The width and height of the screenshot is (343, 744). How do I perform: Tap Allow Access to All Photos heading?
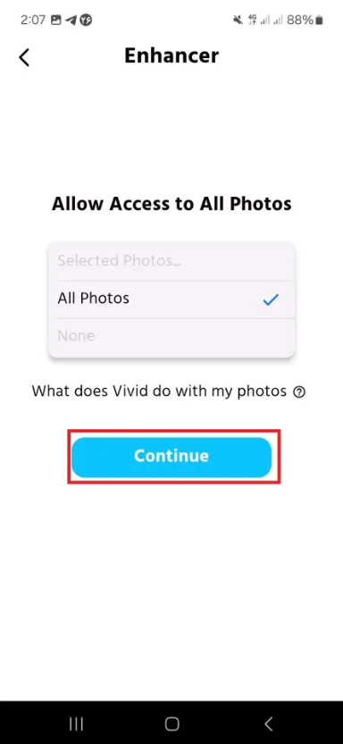pyautogui.click(x=171, y=204)
